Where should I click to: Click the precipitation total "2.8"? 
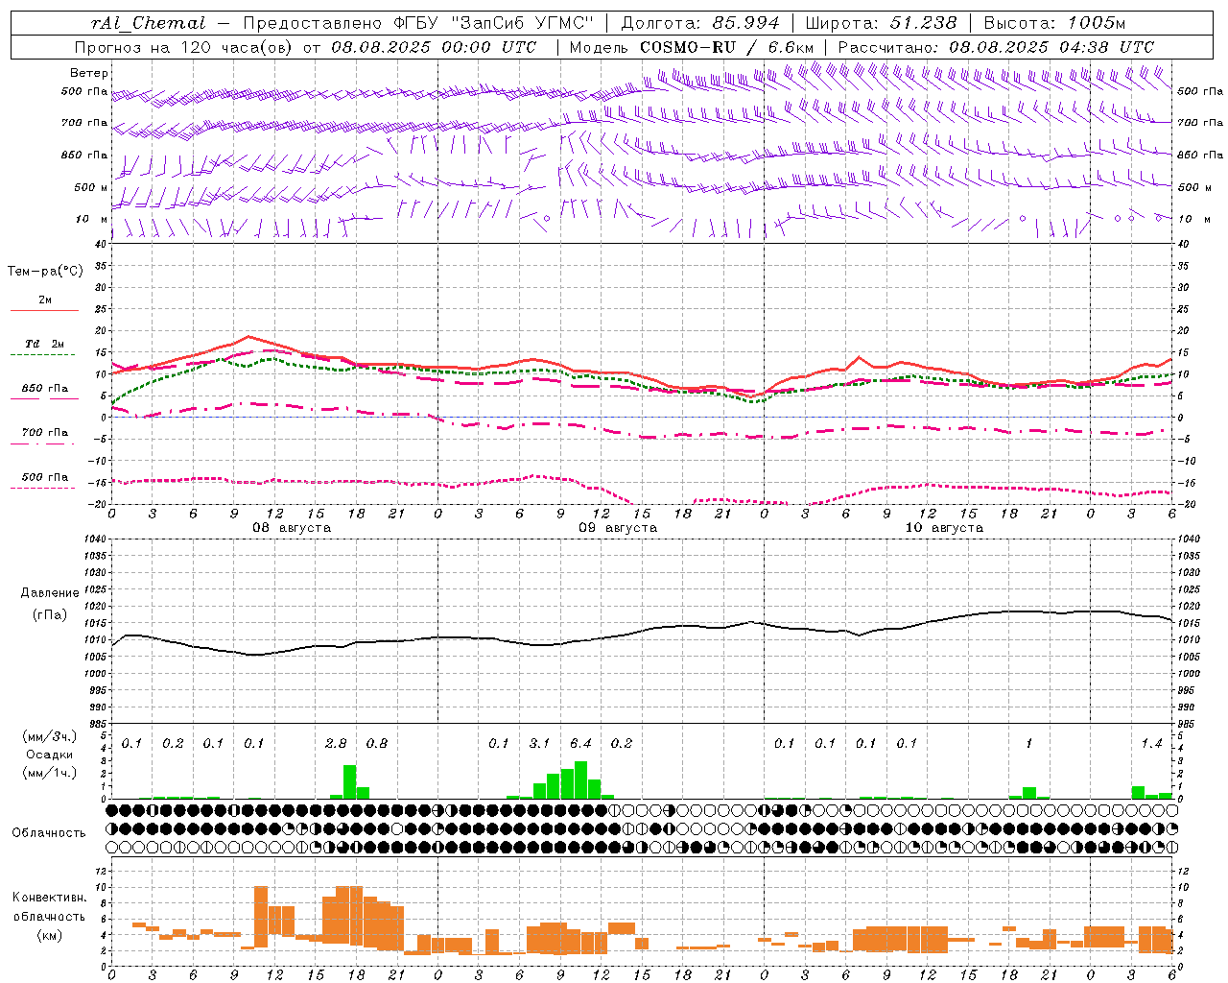pos(336,743)
